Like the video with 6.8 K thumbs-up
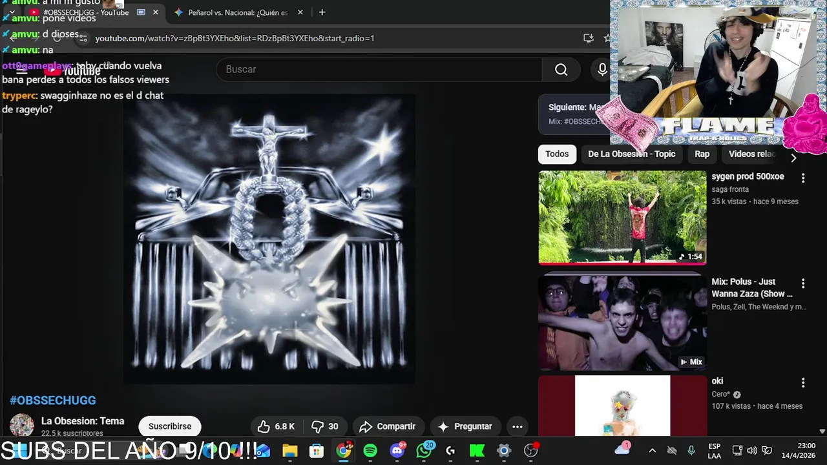The height and width of the screenshot is (465, 827). [x=276, y=426]
